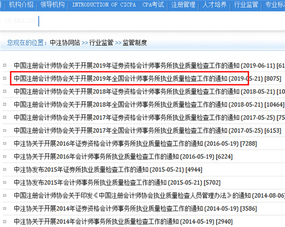Image resolution: width=285 pixels, height=227 pixels.
Task: Click the 行业监管 breadcrumb link
Action: pyautogui.click(x=101, y=42)
